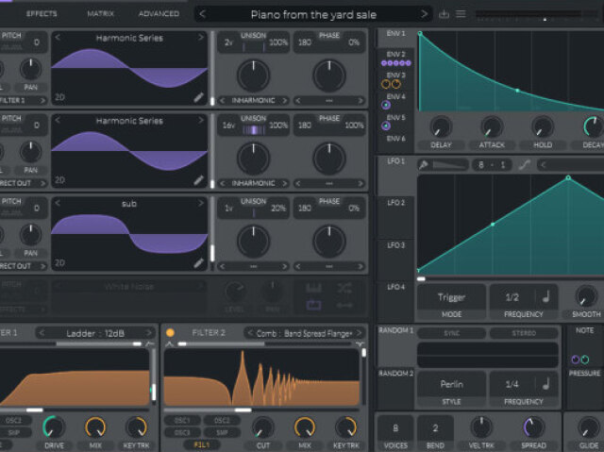Toggle OSC3 input on Filter 2
This screenshot has height=452, width=604.
point(182,433)
